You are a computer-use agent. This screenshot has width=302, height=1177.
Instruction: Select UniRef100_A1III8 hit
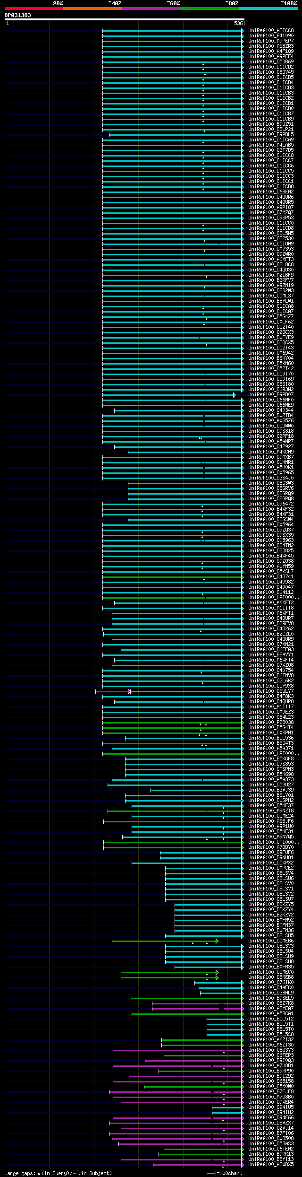pyautogui.click(x=271, y=608)
